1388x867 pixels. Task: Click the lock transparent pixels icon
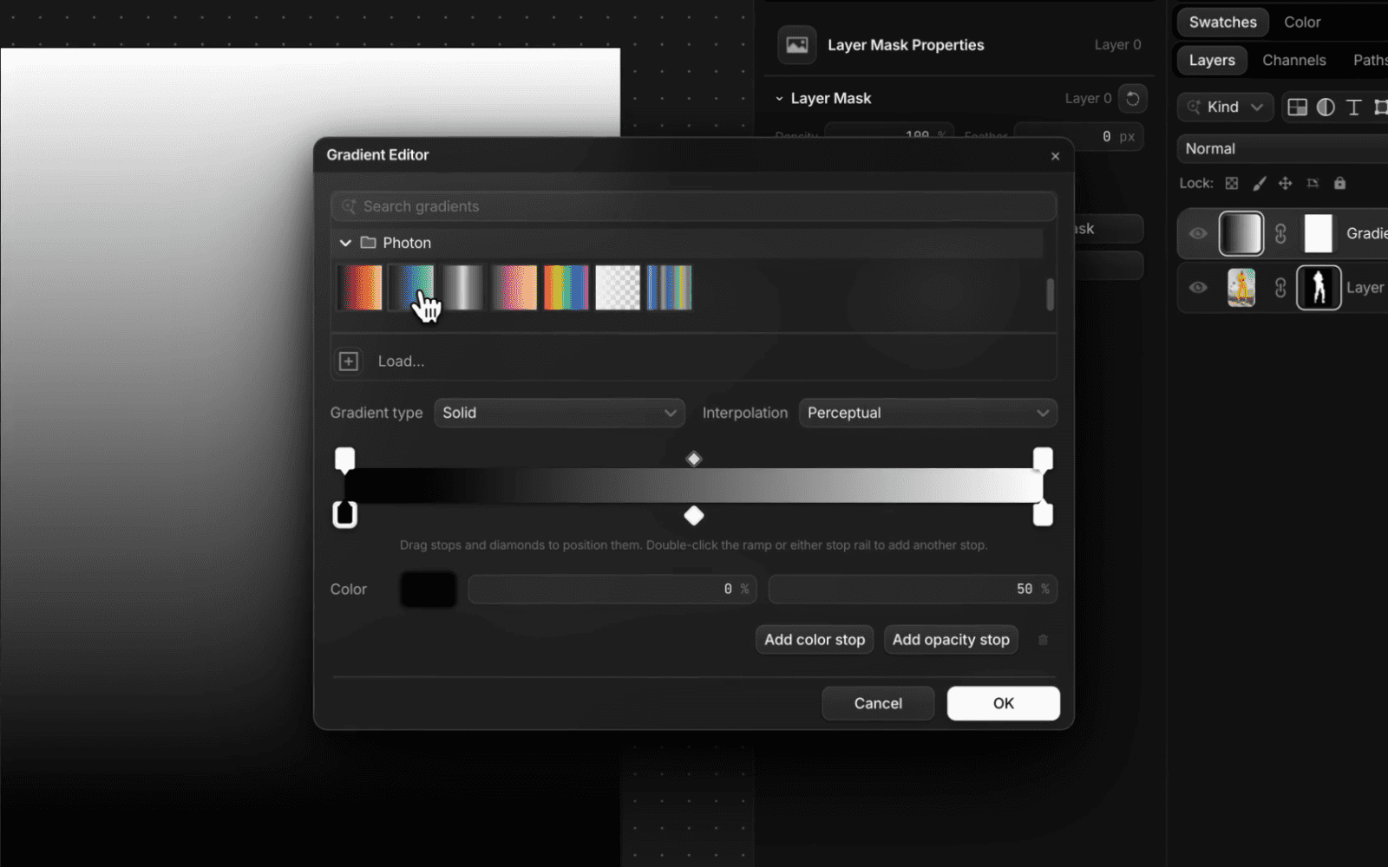tap(1232, 183)
